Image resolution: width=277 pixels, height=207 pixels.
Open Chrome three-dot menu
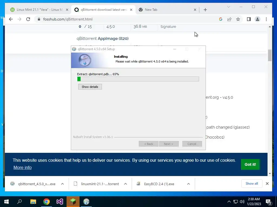click(x=266, y=19)
